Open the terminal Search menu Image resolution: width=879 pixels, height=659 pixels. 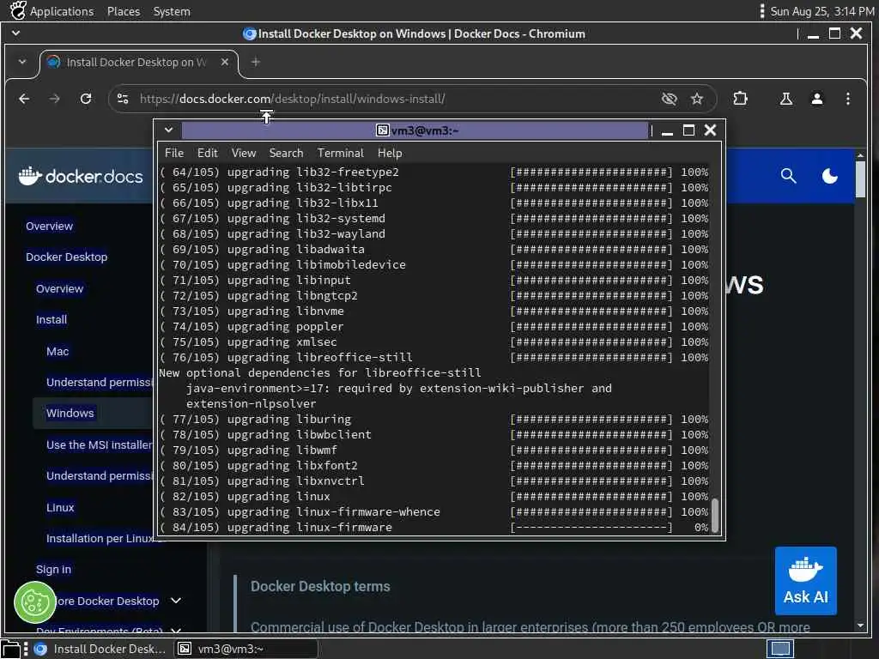pyautogui.click(x=286, y=153)
